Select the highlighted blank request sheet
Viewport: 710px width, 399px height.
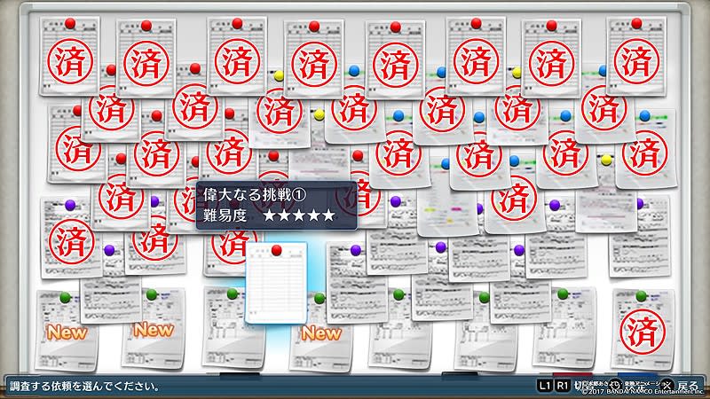pyautogui.click(x=276, y=283)
